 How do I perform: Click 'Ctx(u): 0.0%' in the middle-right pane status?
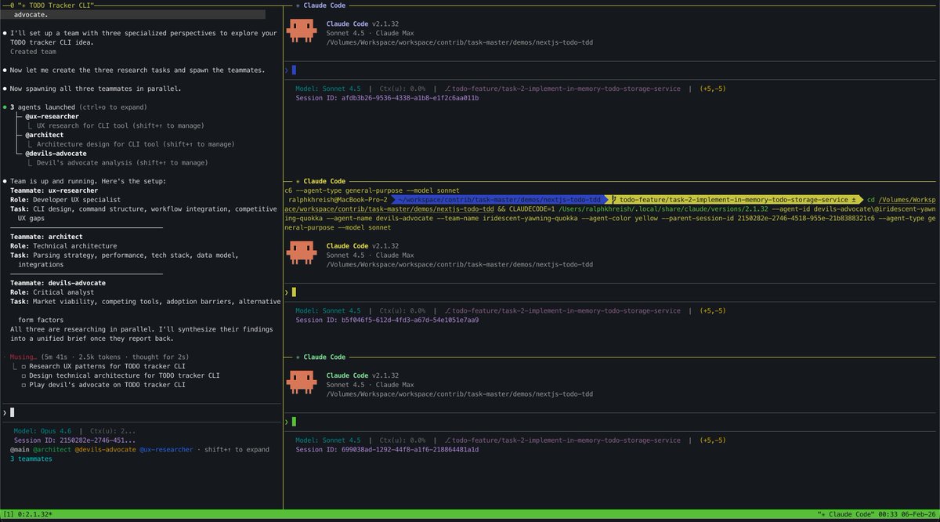point(403,310)
